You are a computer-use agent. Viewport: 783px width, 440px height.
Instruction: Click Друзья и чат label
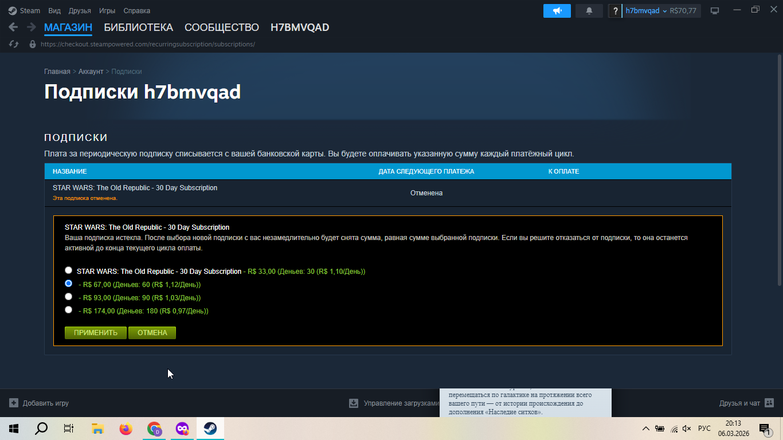click(739, 403)
